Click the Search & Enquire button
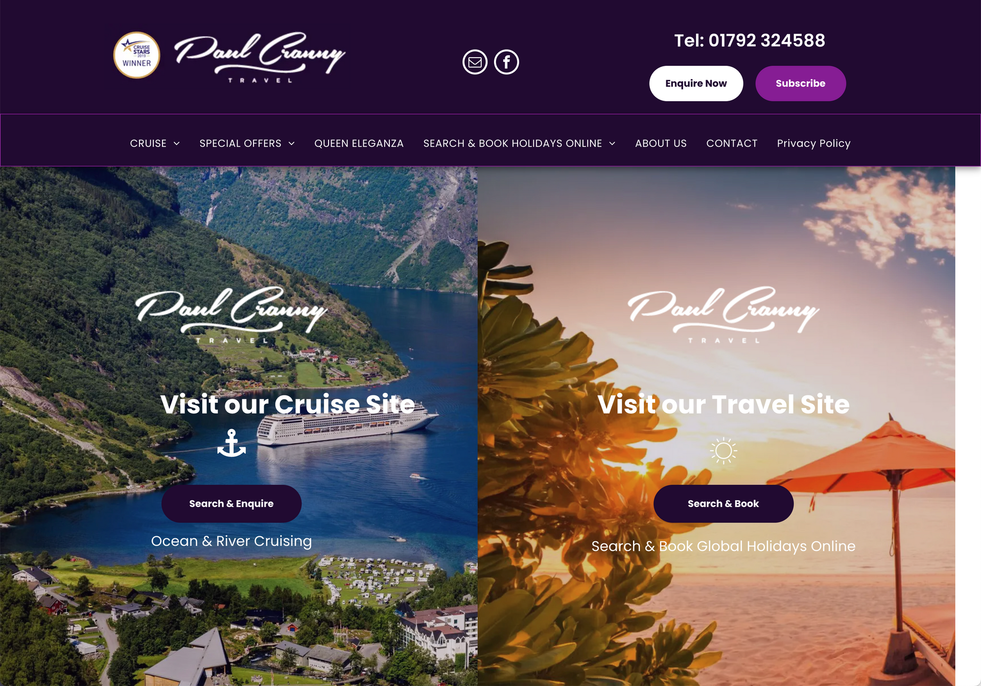The height and width of the screenshot is (686, 981). point(231,504)
